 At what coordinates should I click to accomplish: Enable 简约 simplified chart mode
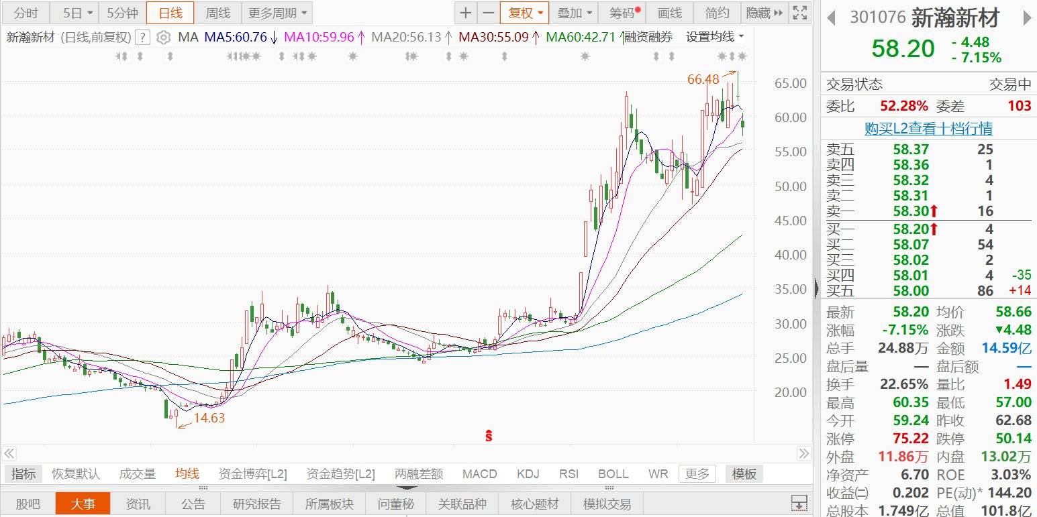pos(716,13)
